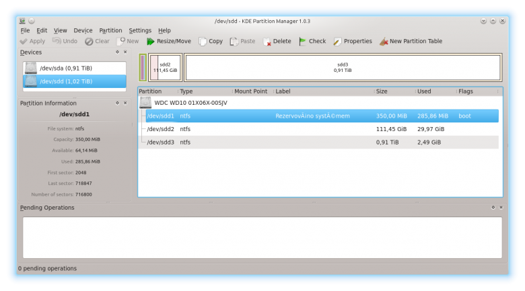Open the Device menu

[83, 30]
